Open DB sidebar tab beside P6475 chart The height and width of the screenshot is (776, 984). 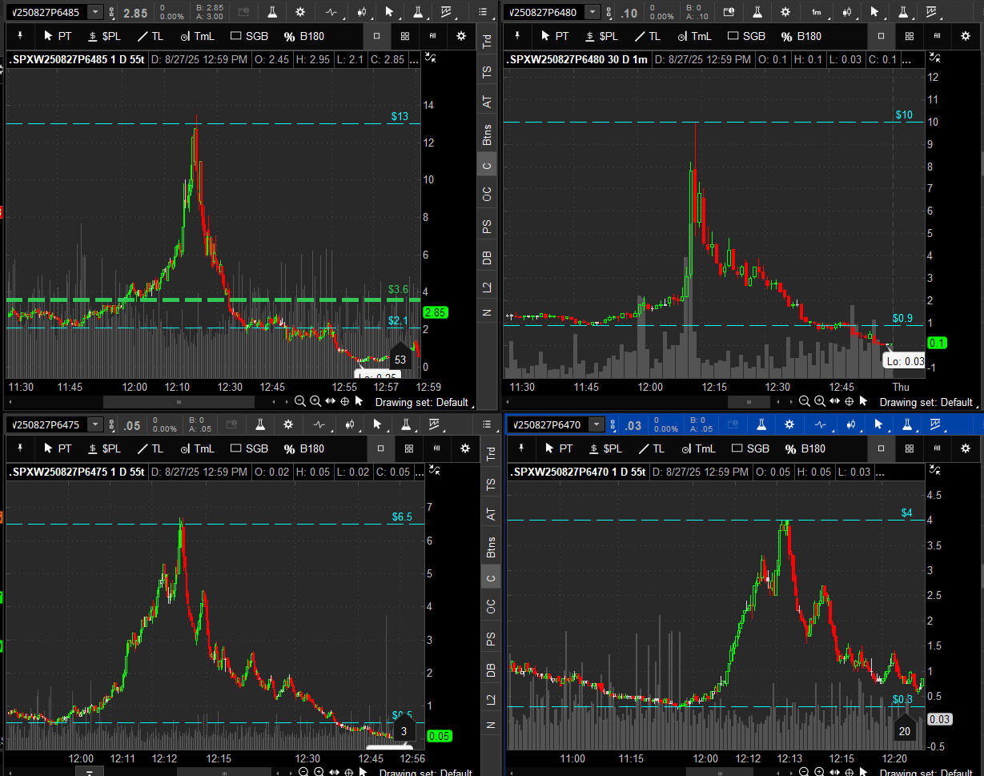click(491, 670)
